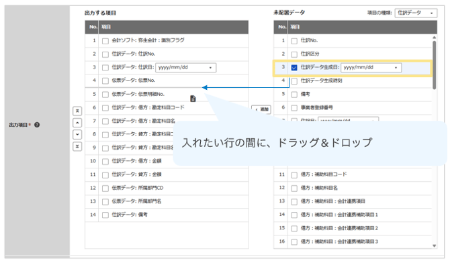The width and height of the screenshot is (450, 263).
Task: Check 仕訳データ: 貸方:金額 checkbox
Action: (x=105, y=175)
